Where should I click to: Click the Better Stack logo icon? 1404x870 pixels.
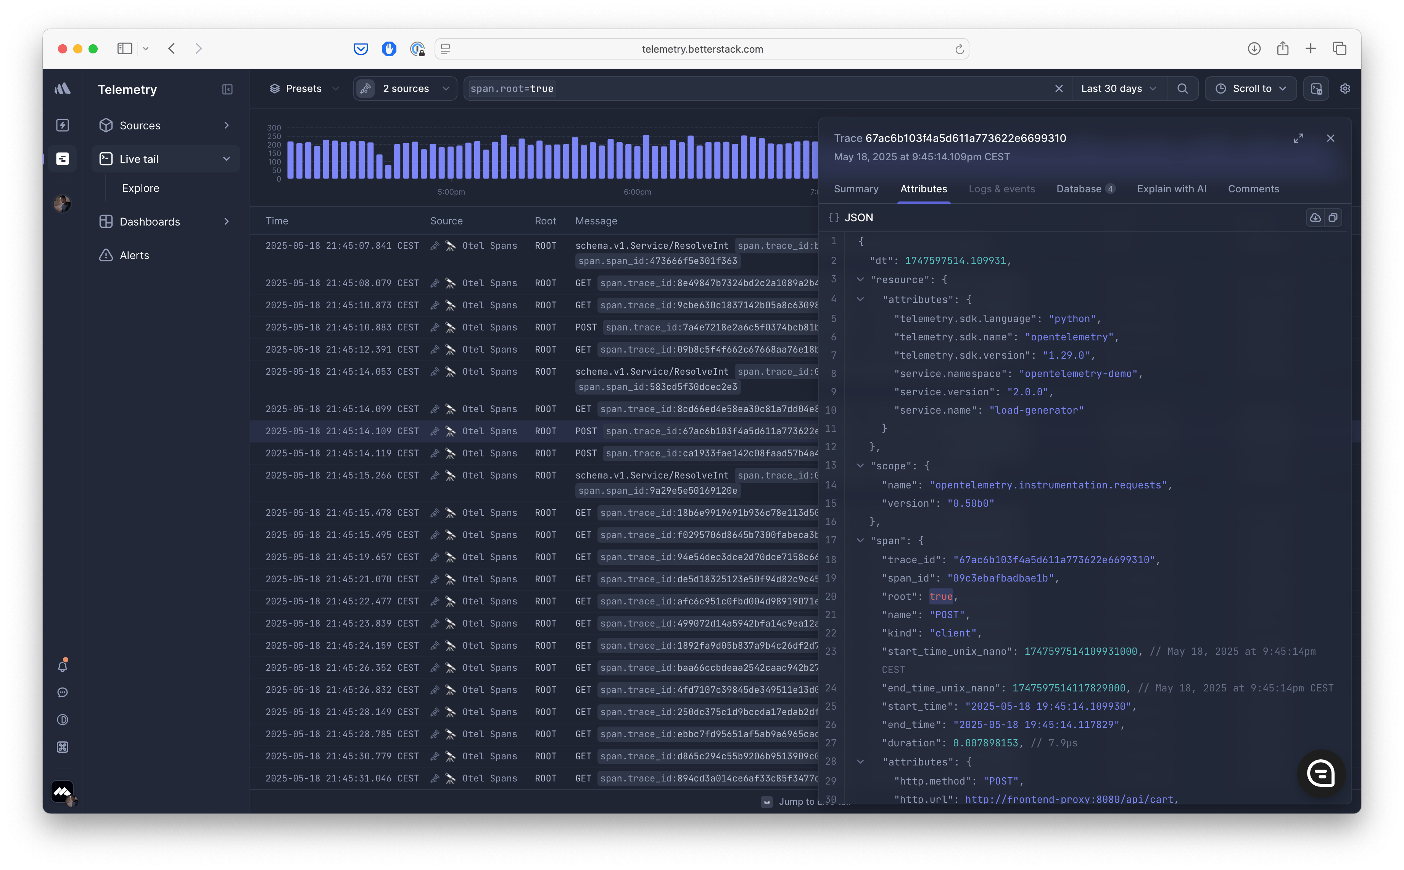click(x=62, y=89)
